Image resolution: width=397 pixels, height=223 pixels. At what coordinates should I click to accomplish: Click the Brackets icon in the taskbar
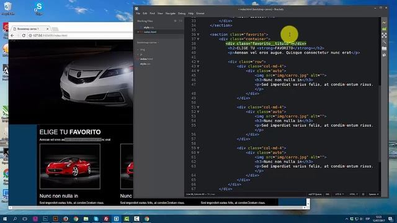(116, 219)
